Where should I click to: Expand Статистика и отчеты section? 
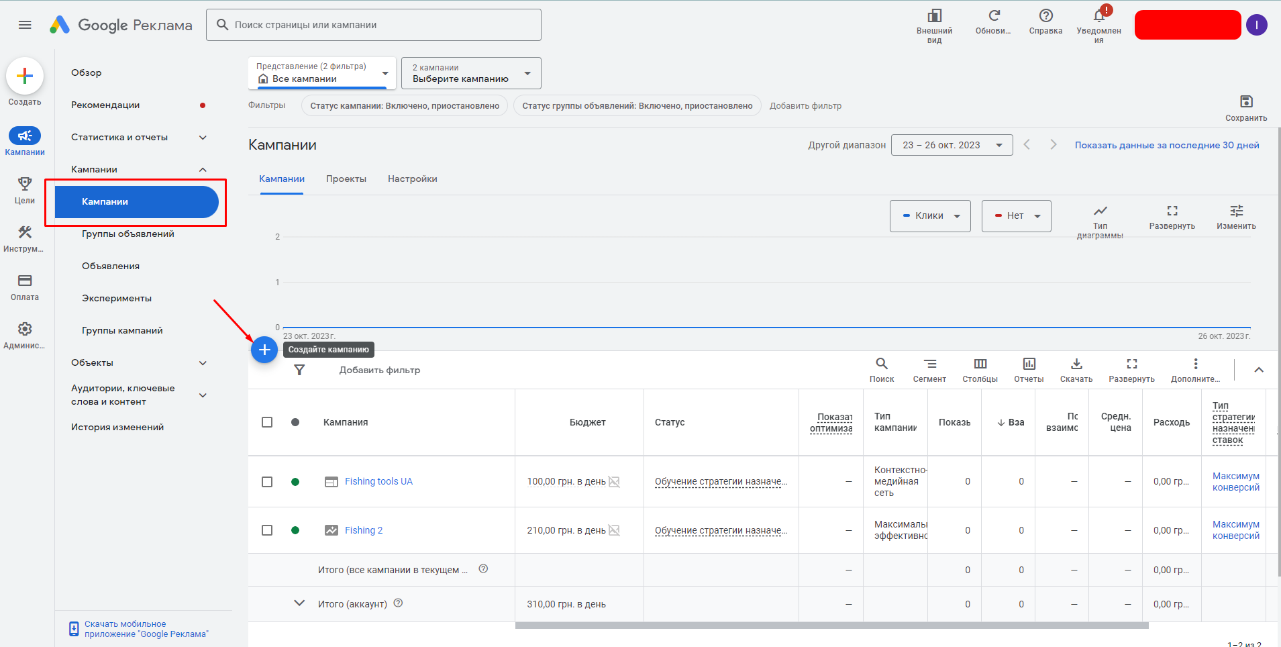pyautogui.click(x=203, y=138)
